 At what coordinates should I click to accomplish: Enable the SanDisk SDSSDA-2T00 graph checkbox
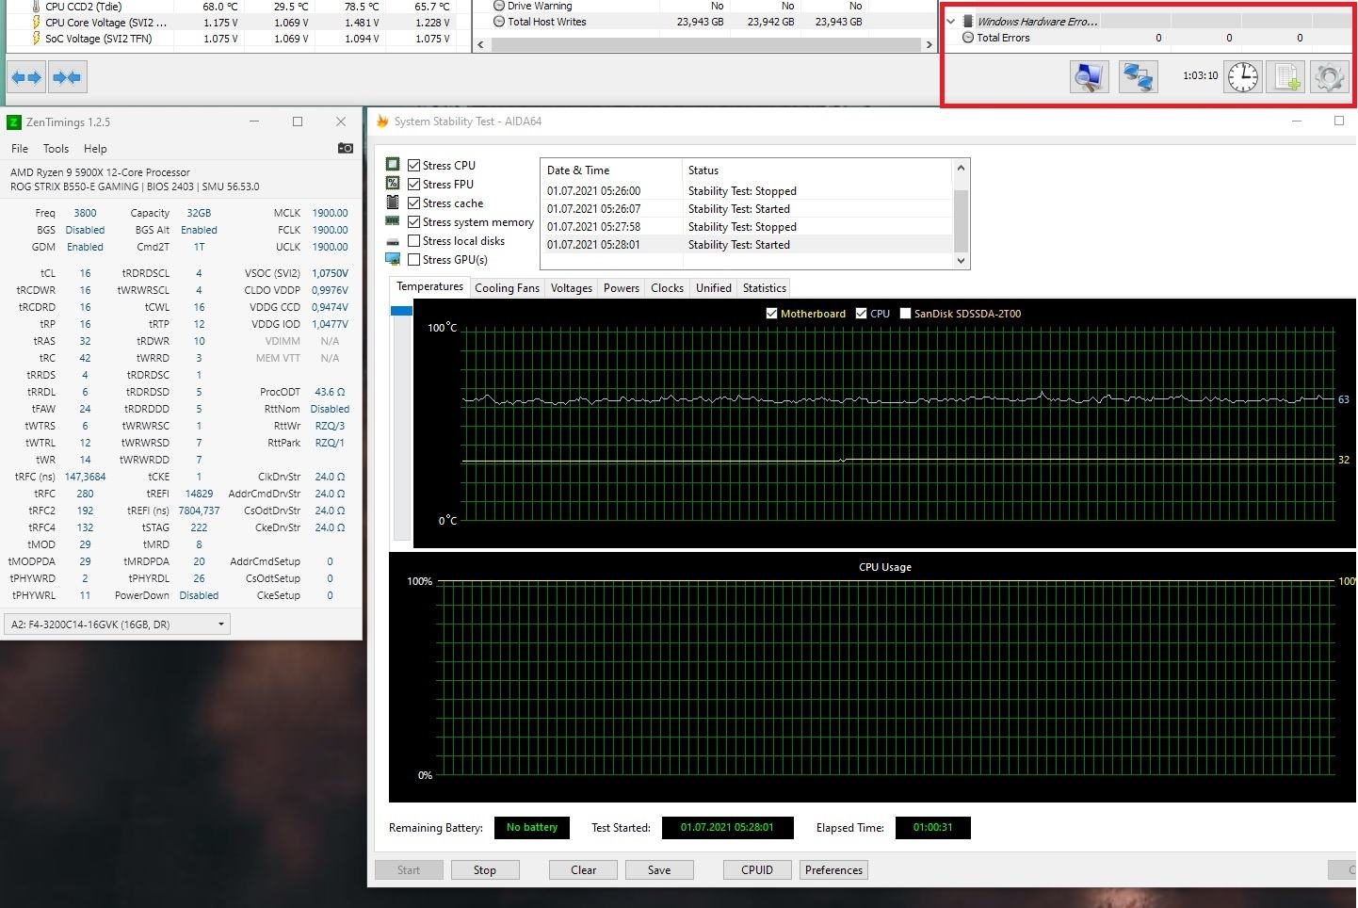tap(905, 314)
